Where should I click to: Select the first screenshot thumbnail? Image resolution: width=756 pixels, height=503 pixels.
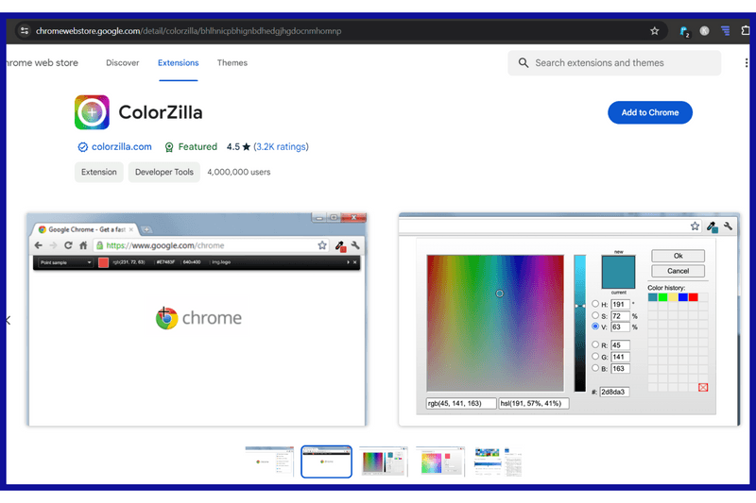click(x=269, y=461)
